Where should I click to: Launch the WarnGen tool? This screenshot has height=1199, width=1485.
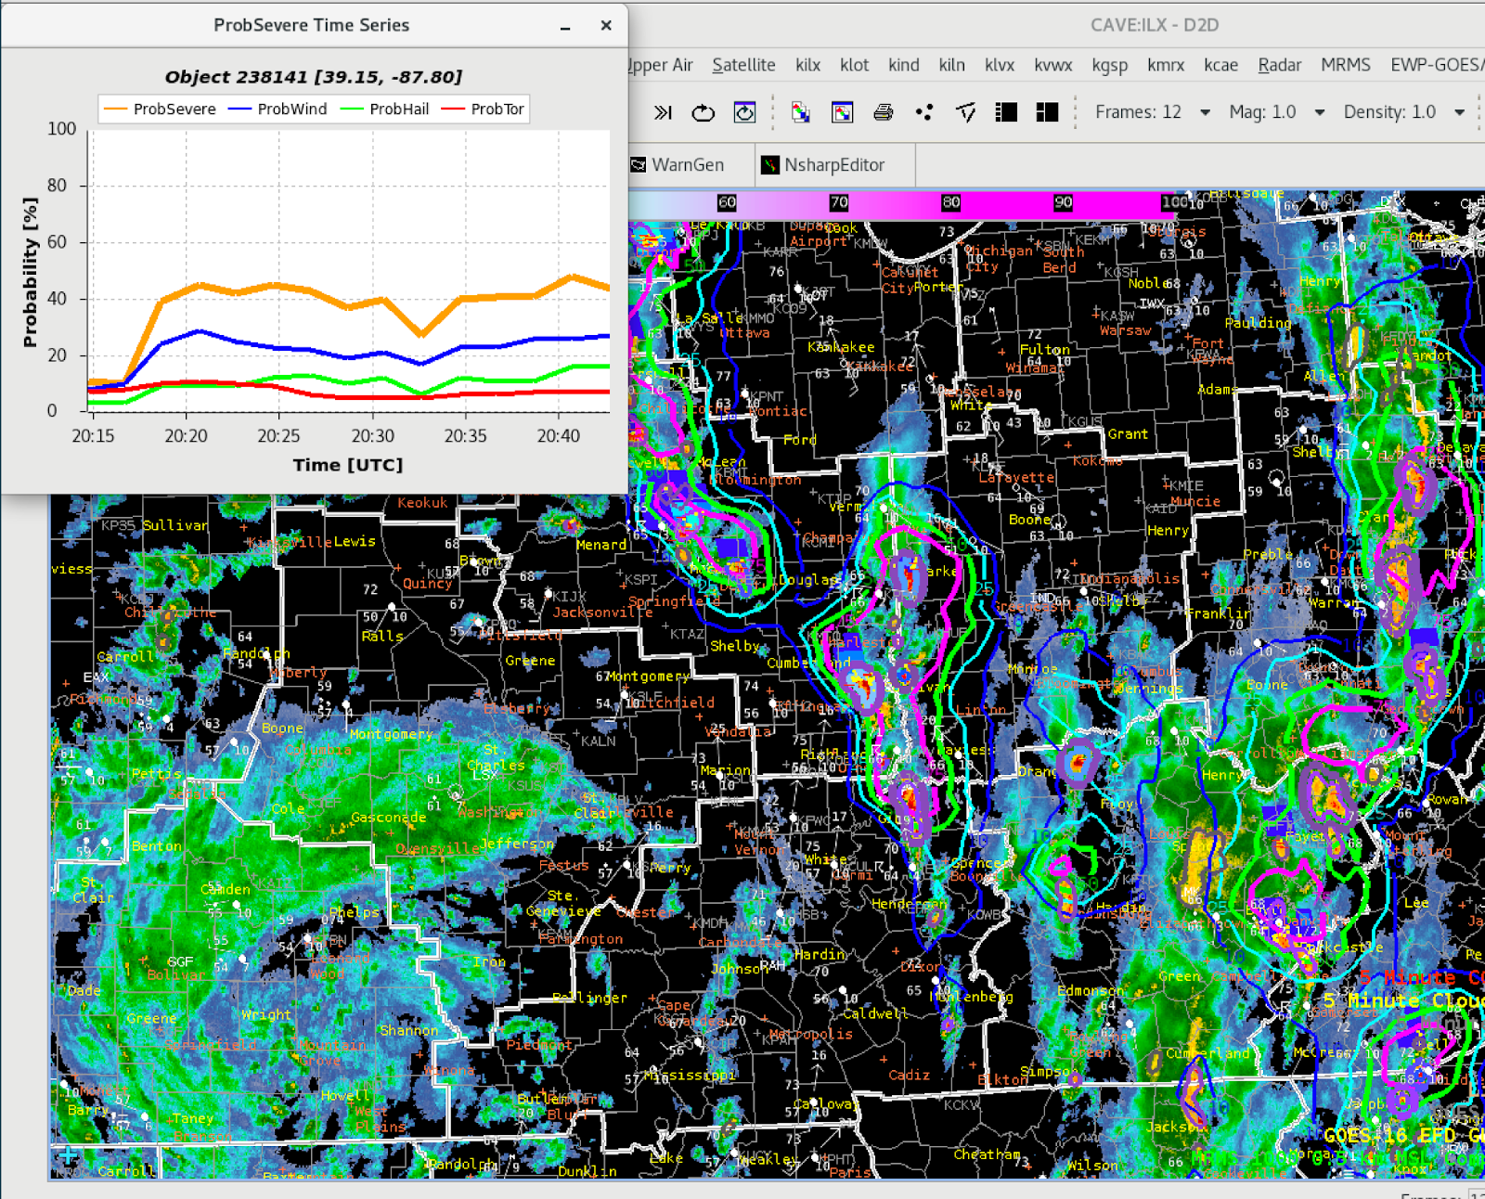[x=678, y=165]
